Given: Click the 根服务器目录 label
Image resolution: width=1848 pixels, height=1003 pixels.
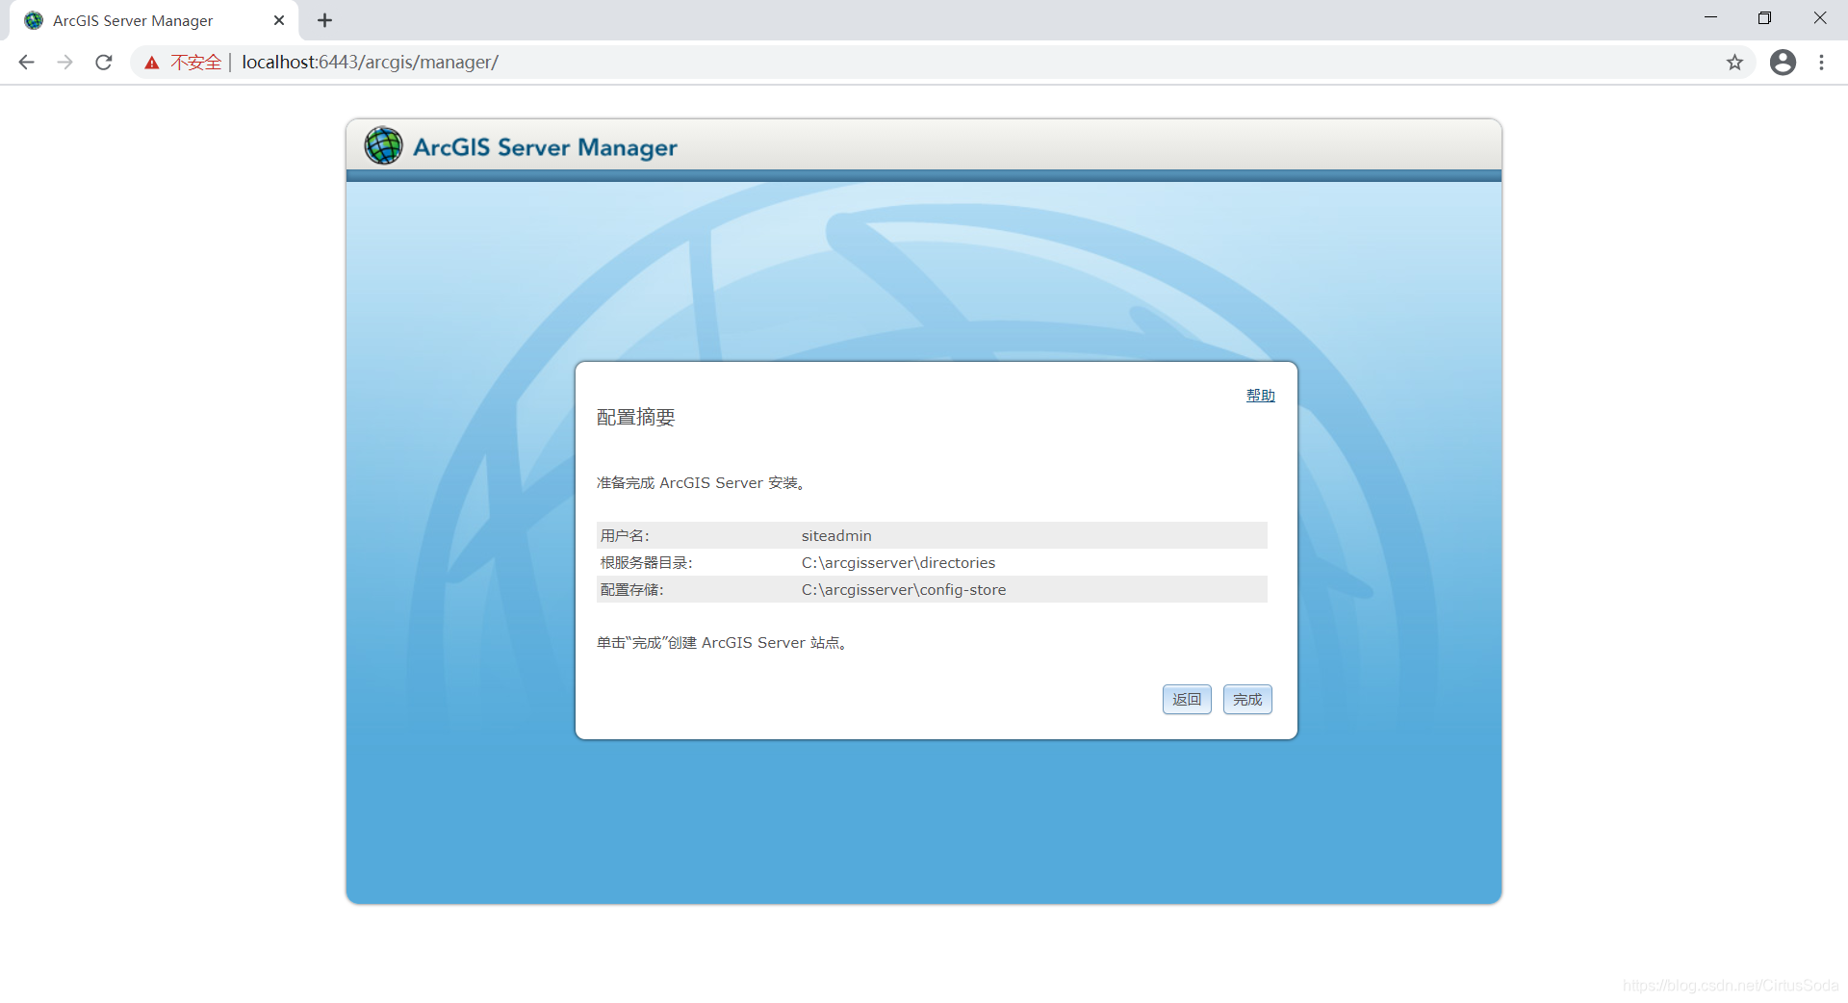Looking at the screenshot, I should tap(646, 563).
